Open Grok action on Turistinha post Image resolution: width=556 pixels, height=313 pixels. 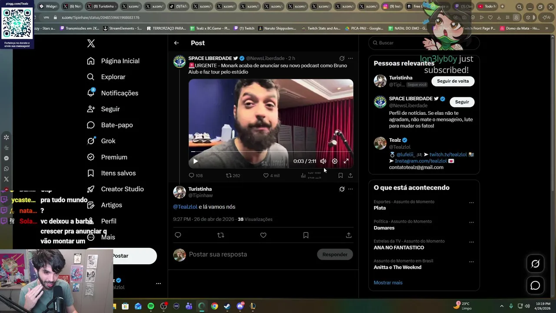click(342, 189)
